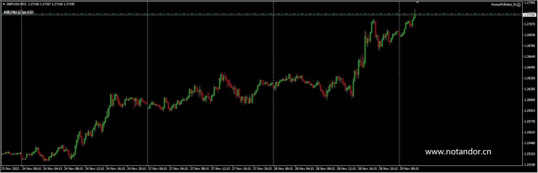Click the 1.25335 price scale label
Screen dimensions: 538x173
point(530,154)
